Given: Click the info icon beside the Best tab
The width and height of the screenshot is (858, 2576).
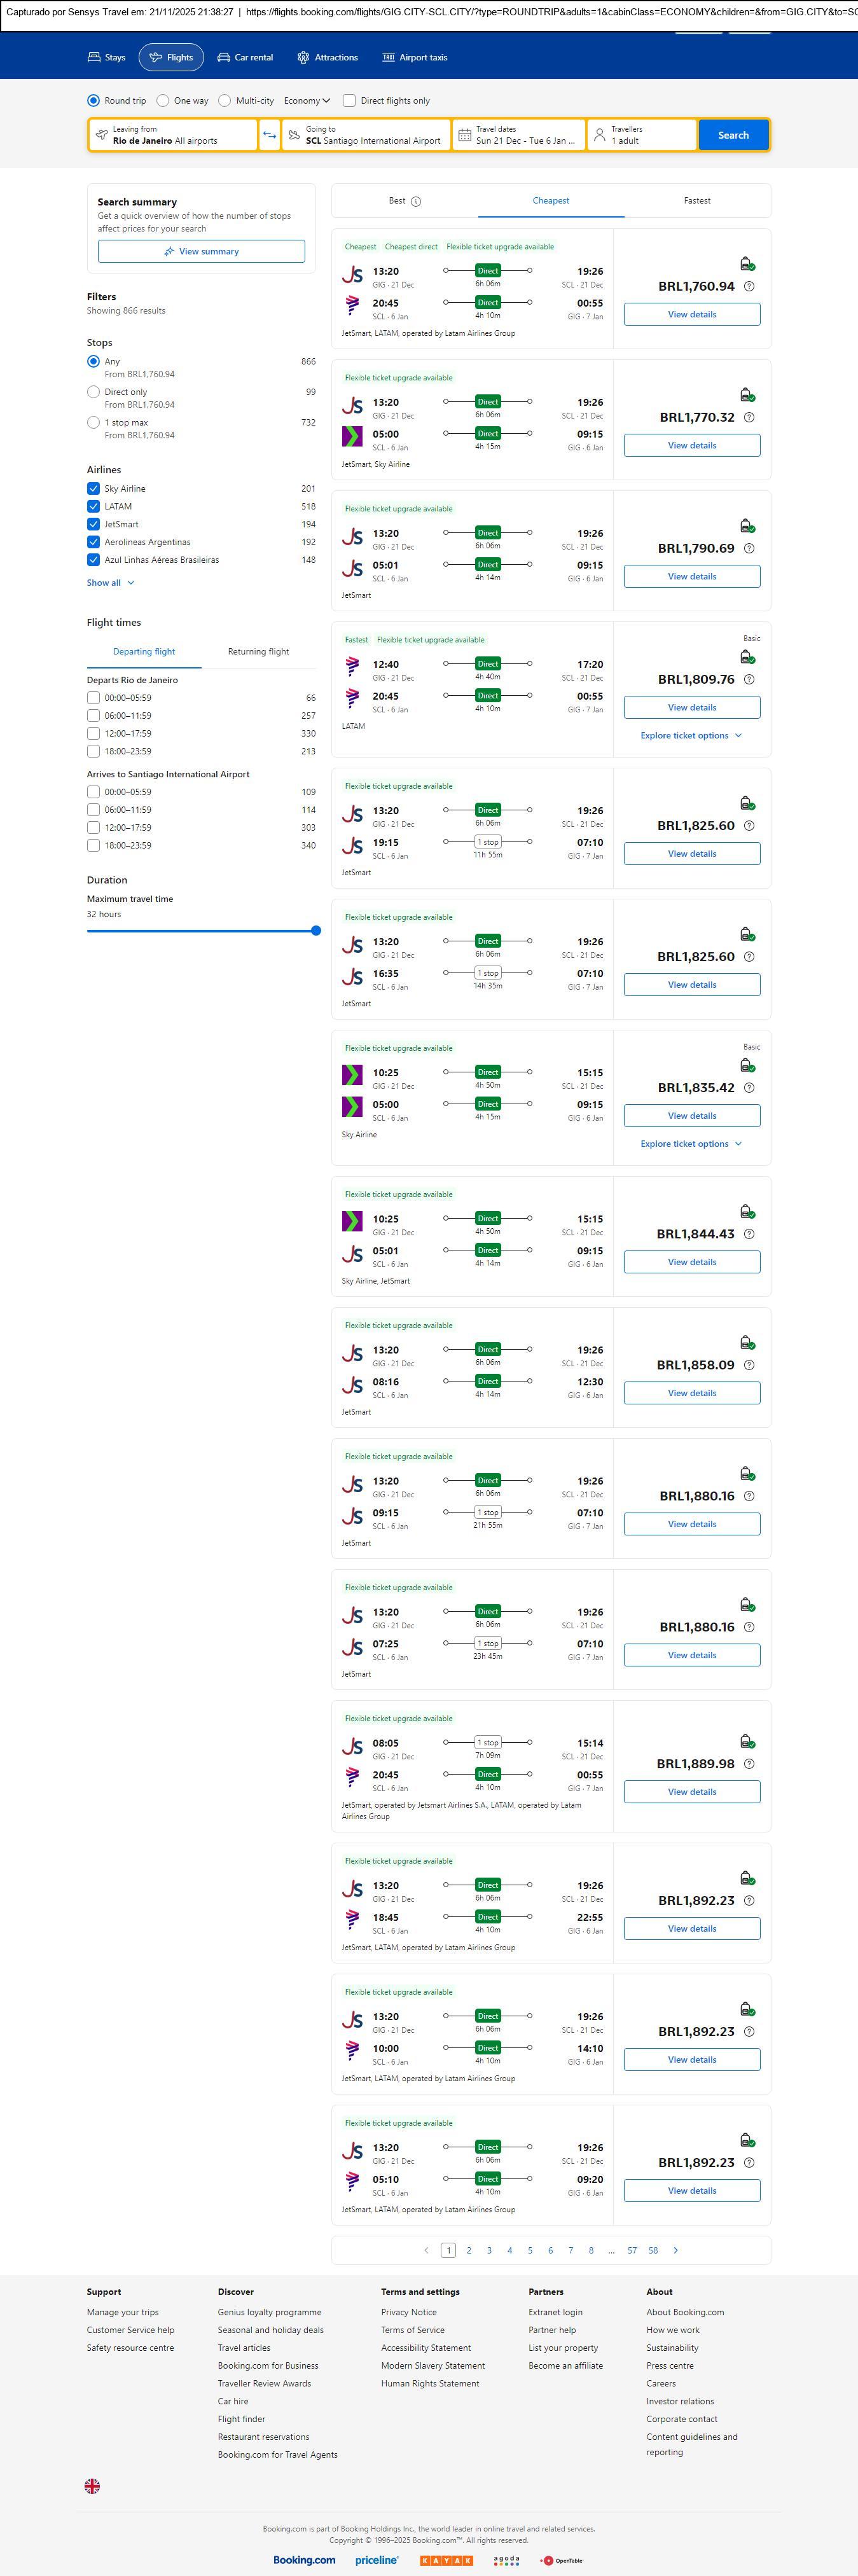Looking at the screenshot, I should (x=416, y=201).
